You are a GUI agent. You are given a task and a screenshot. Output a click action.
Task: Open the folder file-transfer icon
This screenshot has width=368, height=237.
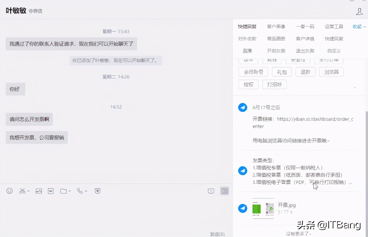tap(64, 191)
